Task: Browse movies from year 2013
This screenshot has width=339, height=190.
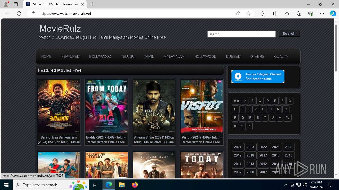Action: 250,164
